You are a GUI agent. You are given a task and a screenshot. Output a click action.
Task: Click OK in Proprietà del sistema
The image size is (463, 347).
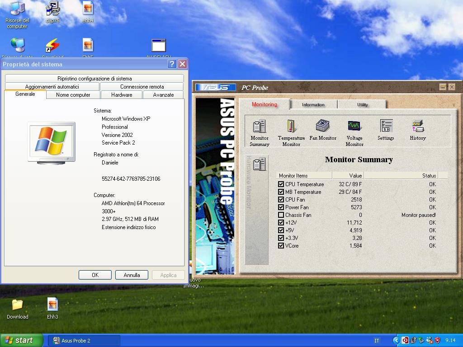[95, 275]
